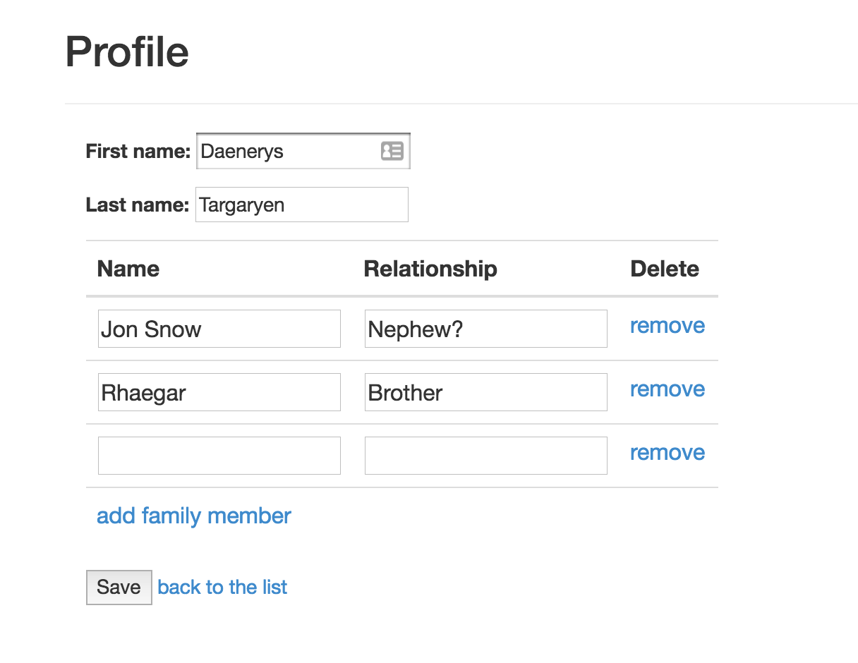Click the Last name field containing Targaryen

(x=301, y=205)
